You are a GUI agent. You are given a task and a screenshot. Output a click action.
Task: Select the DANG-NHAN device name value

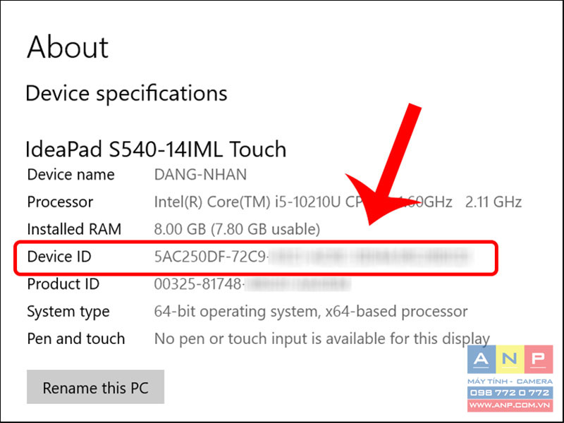click(x=200, y=175)
